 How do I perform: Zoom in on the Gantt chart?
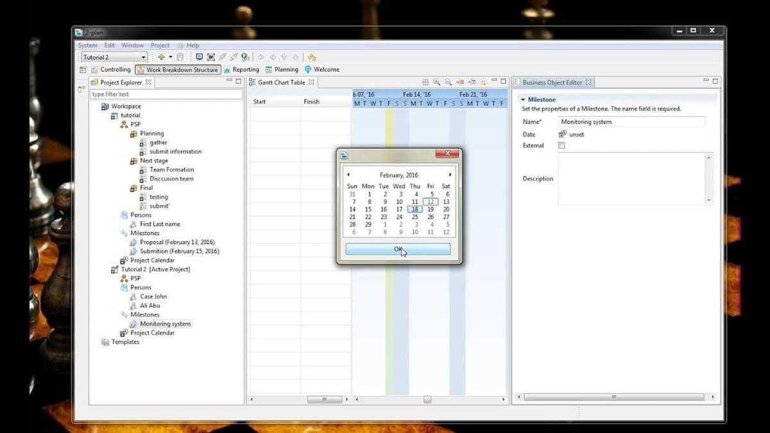[x=436, y=82]
